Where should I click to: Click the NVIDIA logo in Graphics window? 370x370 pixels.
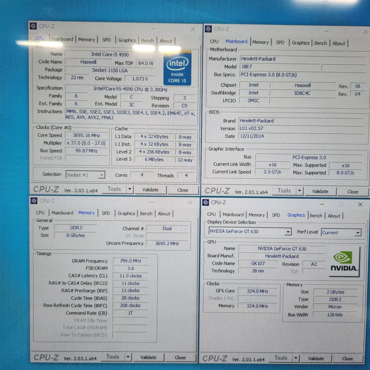pos(344,261)
